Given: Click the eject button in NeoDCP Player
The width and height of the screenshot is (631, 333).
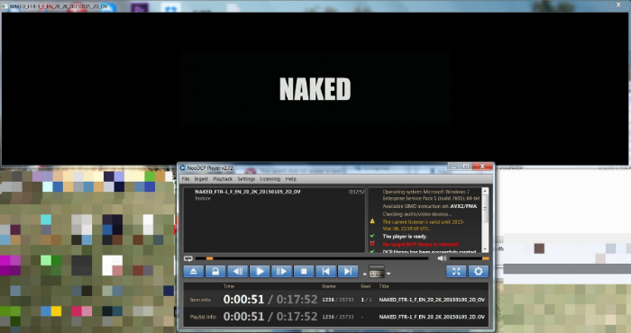Looking at the screenshot, I should pyautogui.click(x=193, y=272).
